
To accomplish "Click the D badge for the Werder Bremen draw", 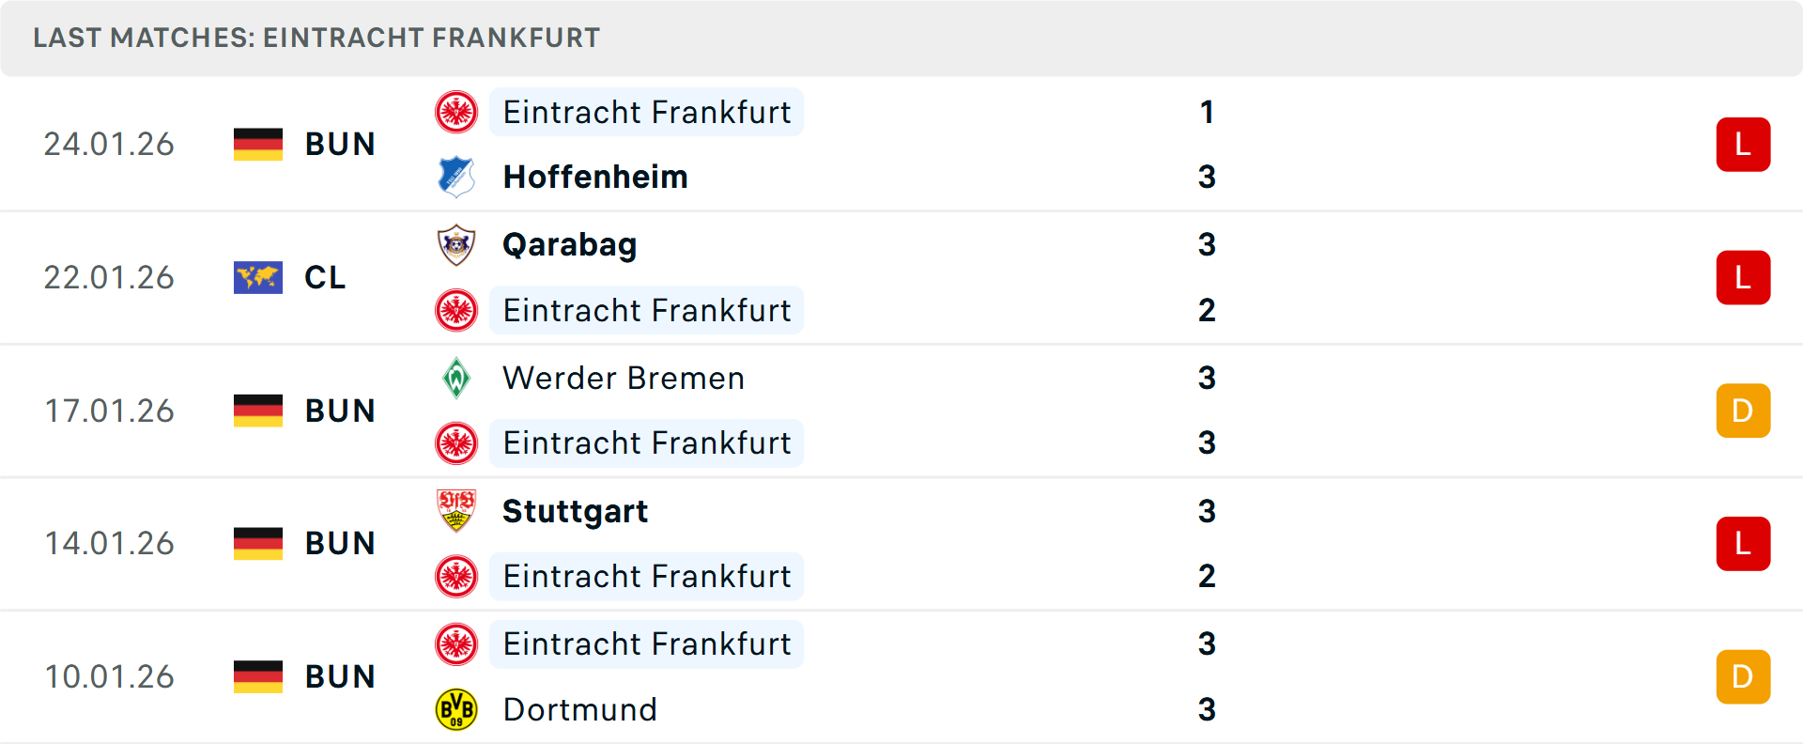I will pos(1743,411).
